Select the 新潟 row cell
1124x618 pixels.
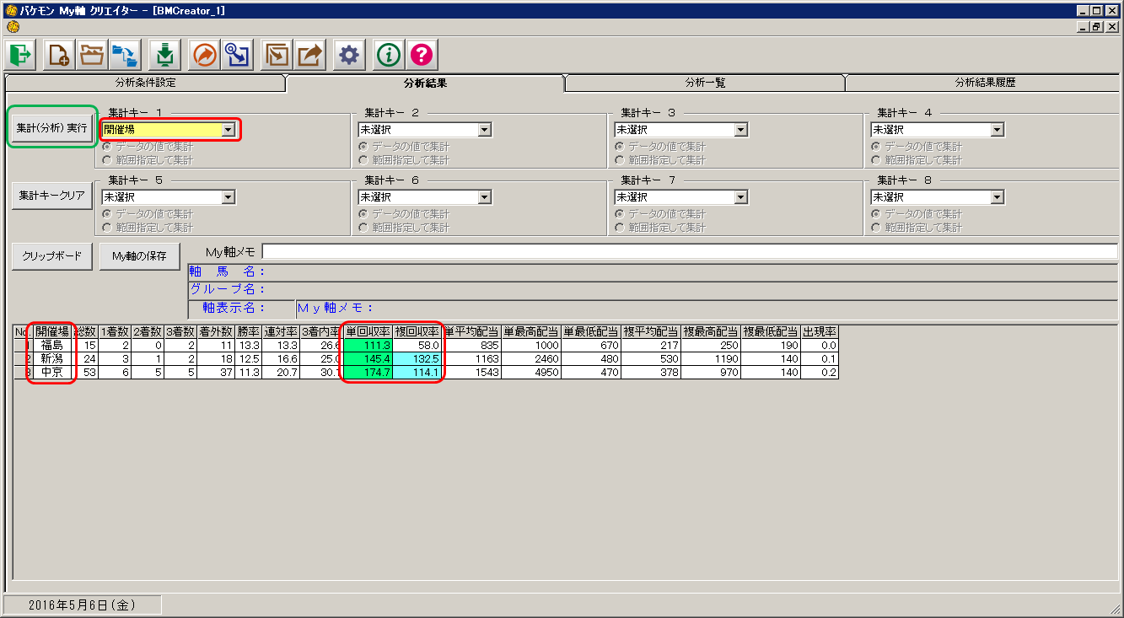coord(52,358)
